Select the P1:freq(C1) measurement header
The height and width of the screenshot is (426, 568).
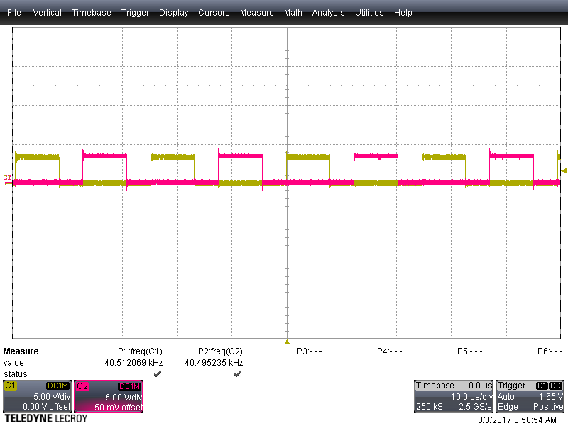coord(140,351)
